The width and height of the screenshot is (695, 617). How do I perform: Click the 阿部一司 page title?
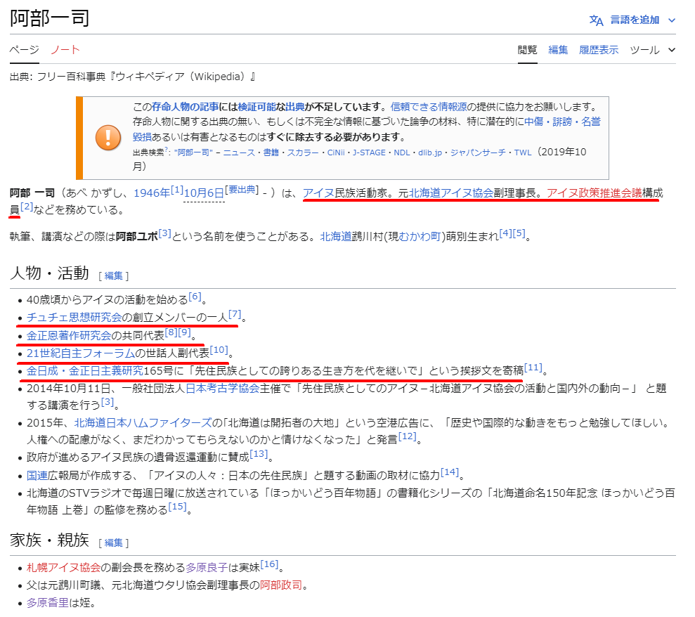pyautogui.click(x=50, y=18)
